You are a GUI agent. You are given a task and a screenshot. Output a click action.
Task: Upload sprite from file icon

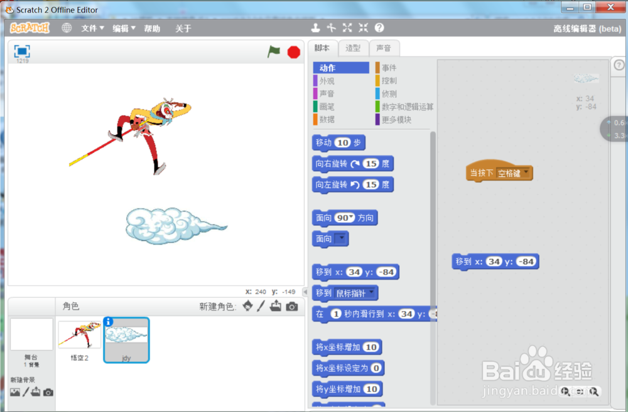276,306
